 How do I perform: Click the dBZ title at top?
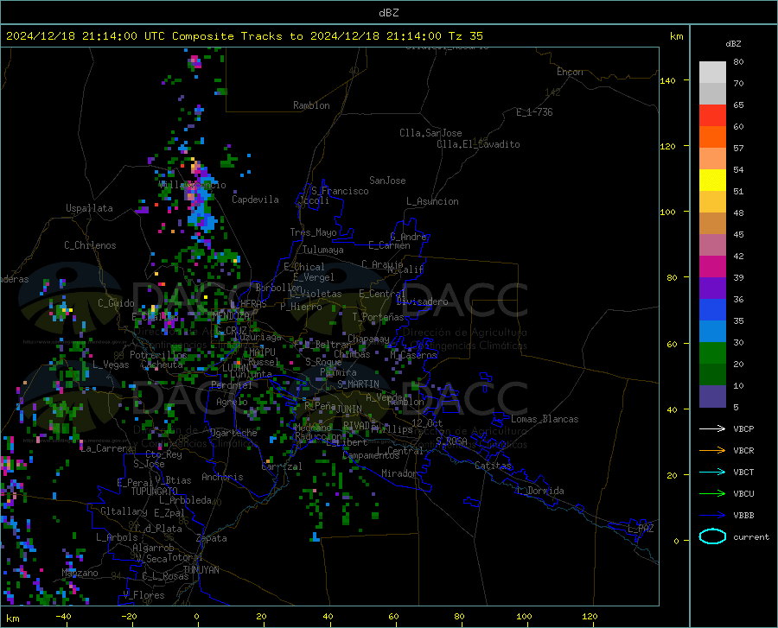(388, 13)
